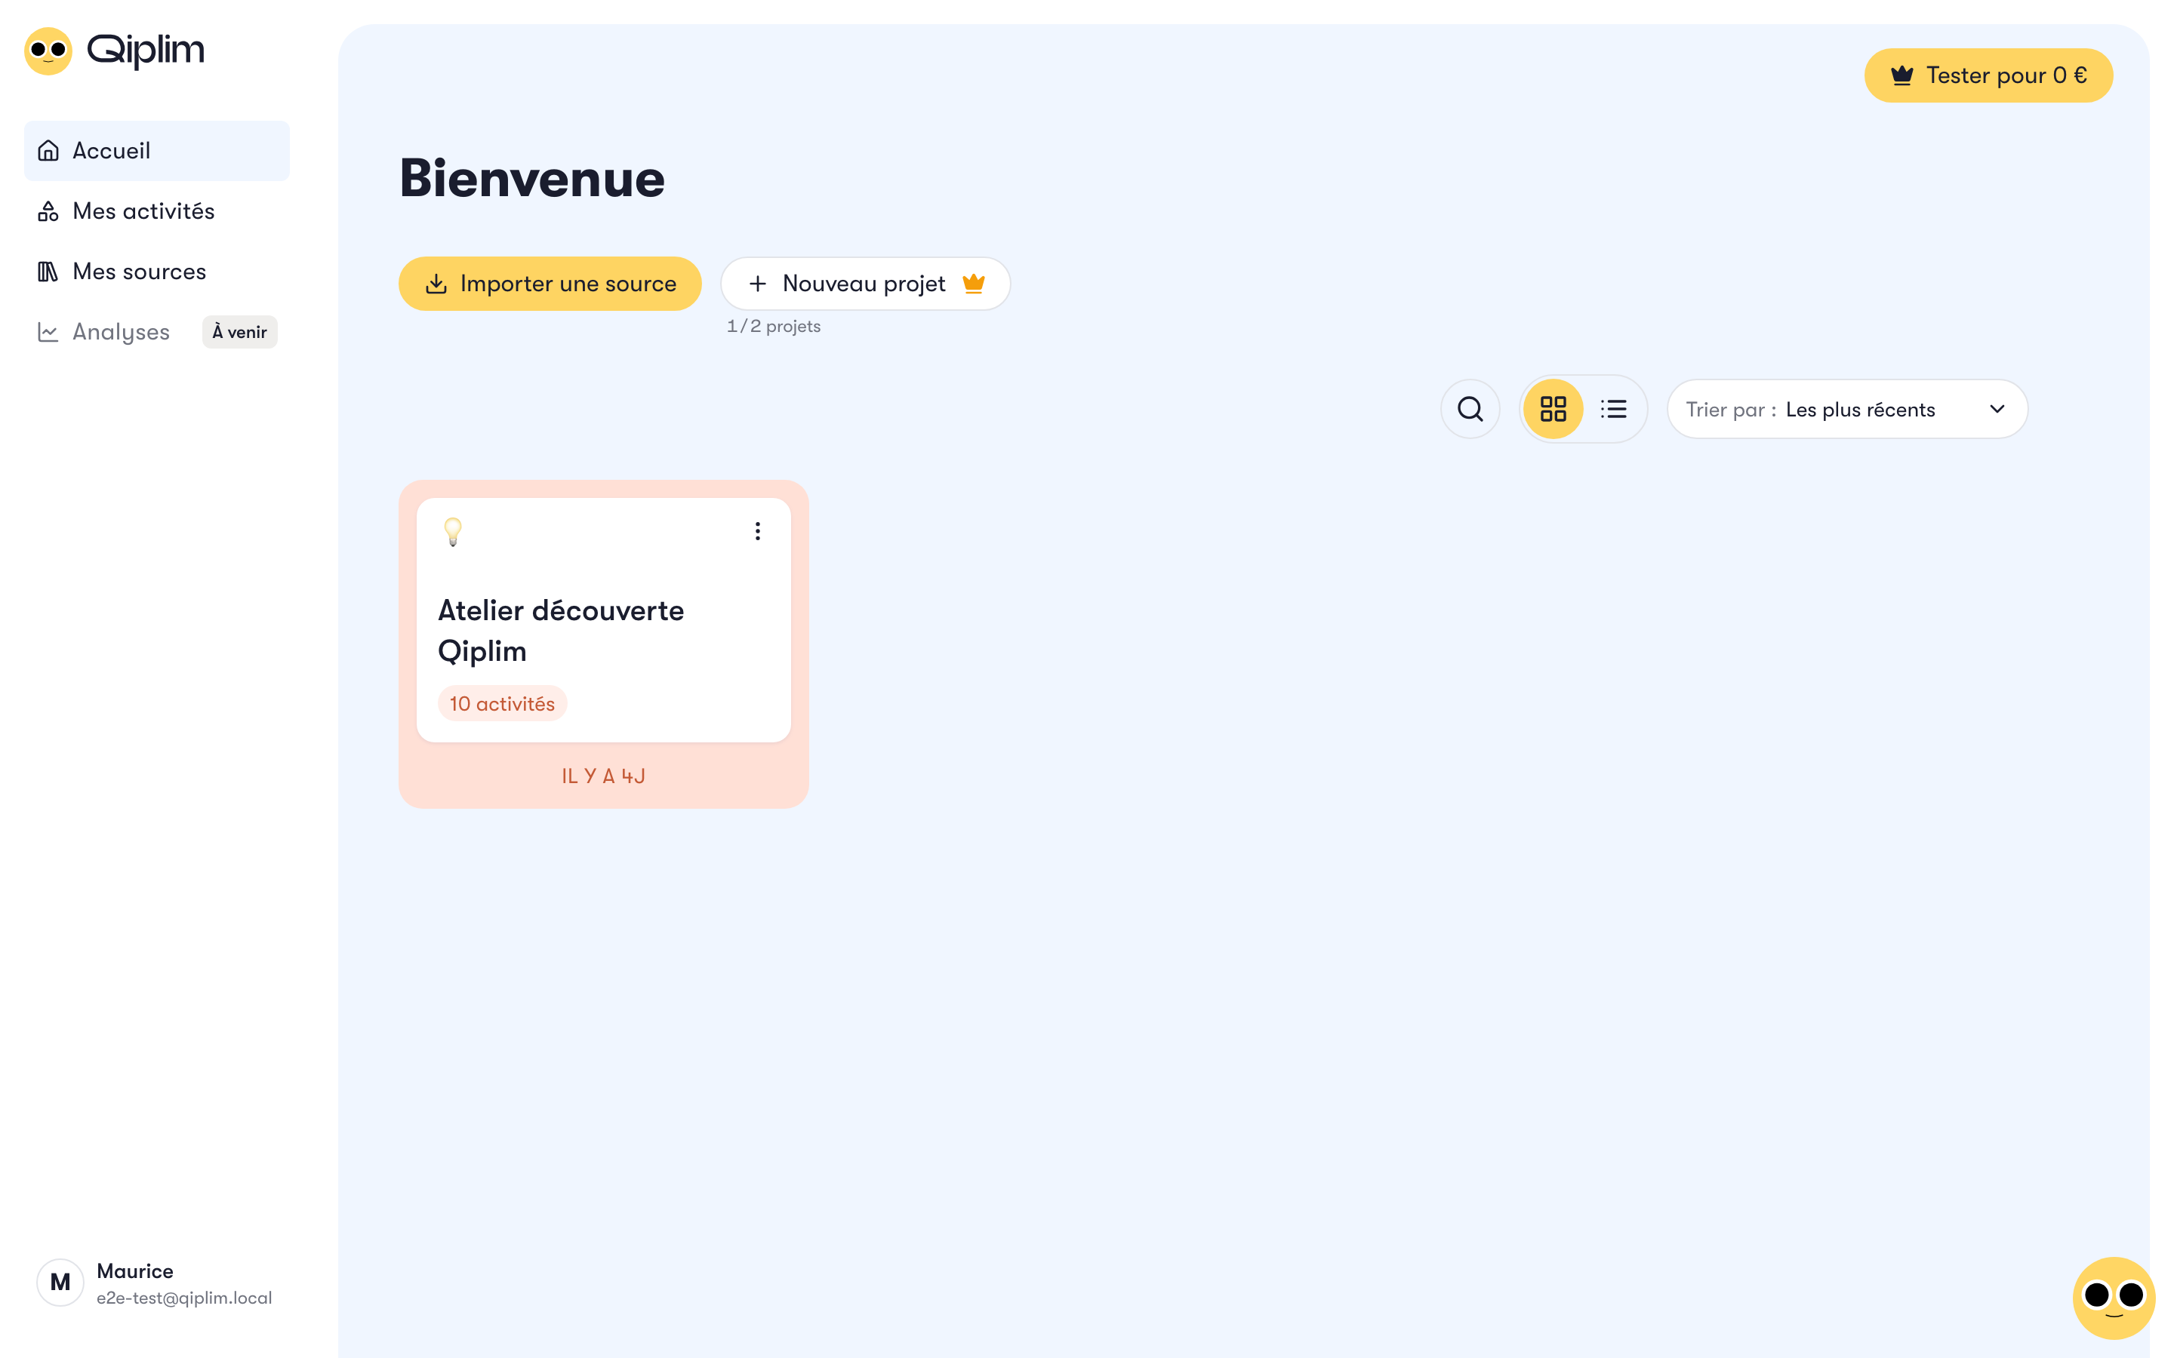
Task: Click the crown icon on Nouveau projet
Action: coord(974,284)
